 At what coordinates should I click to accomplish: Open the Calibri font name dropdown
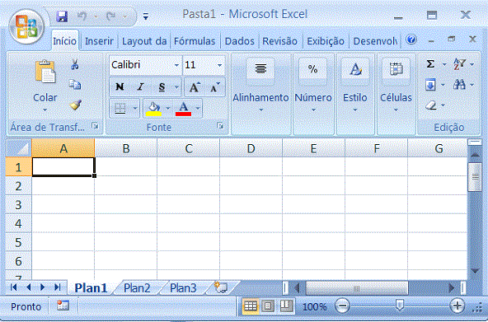point(176,65)
